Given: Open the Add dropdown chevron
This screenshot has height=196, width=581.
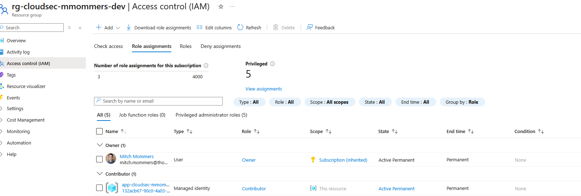Looking at the screenshot, I should 118,28.
